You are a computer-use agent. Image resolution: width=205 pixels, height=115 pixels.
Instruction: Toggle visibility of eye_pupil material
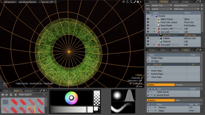coord(148,45)
